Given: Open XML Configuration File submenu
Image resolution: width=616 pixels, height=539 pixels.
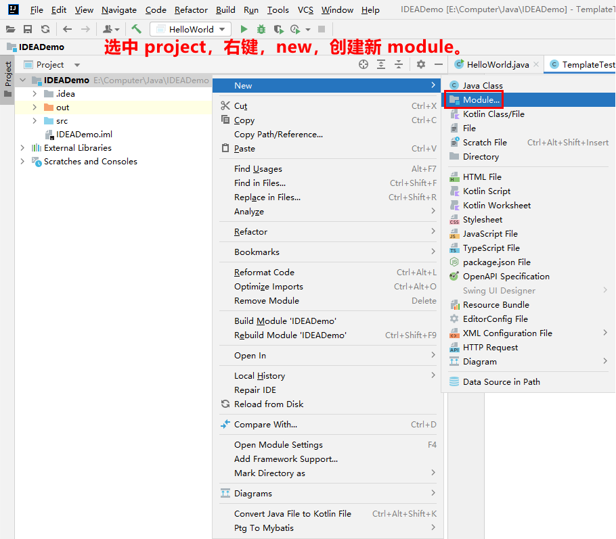Looking at the screenshot, I should pos(528,333).
